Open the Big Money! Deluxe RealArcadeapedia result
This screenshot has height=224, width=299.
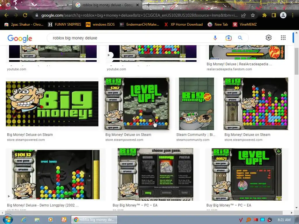pyautogui.click(x=239, y=64)
